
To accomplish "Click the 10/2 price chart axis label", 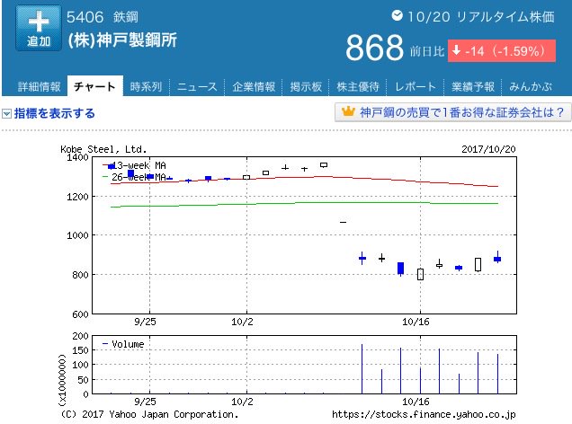I will [x=242, y=322].
